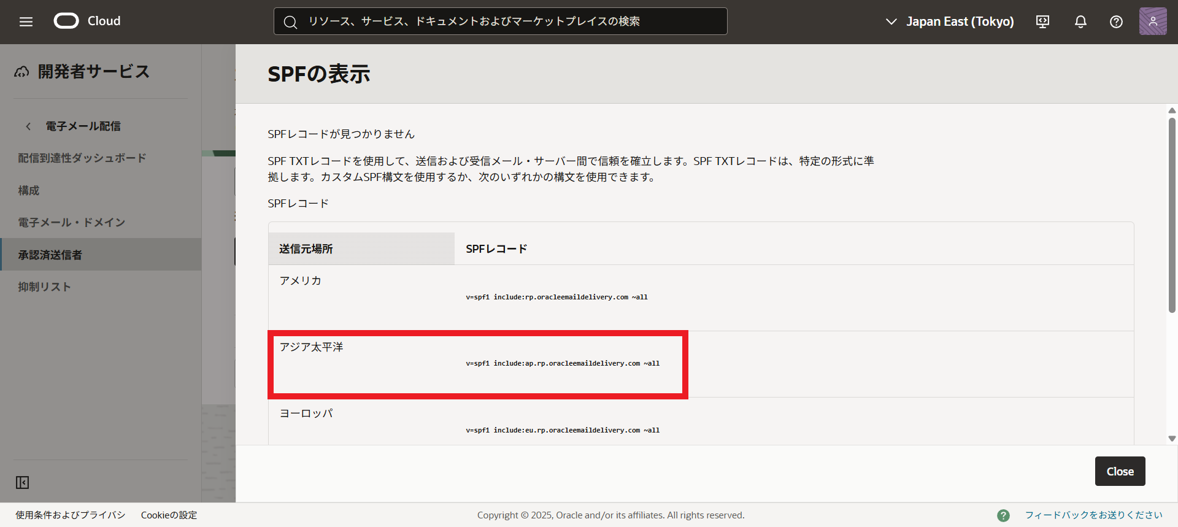The width and height of the screenshot is (1178, 527).
Task: Expand the Japan East (Tokyo) region dropdown
Action: pyautogui.click(x=950, y=22)
